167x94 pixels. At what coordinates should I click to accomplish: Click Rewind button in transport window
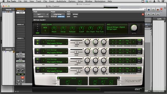(x=149, y=14)
